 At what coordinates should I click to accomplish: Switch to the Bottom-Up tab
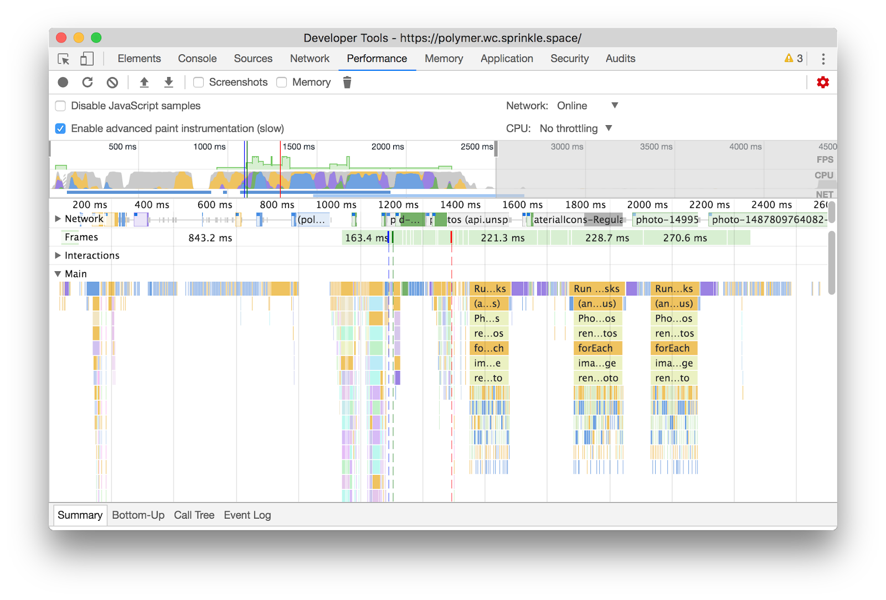[138, 515]
